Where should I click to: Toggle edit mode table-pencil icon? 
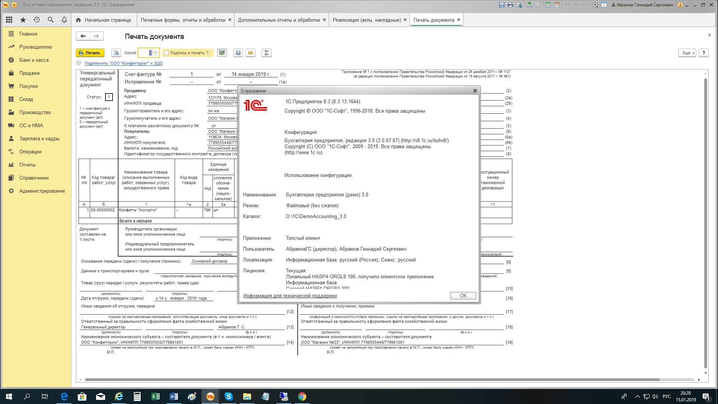tap(222, 53)
